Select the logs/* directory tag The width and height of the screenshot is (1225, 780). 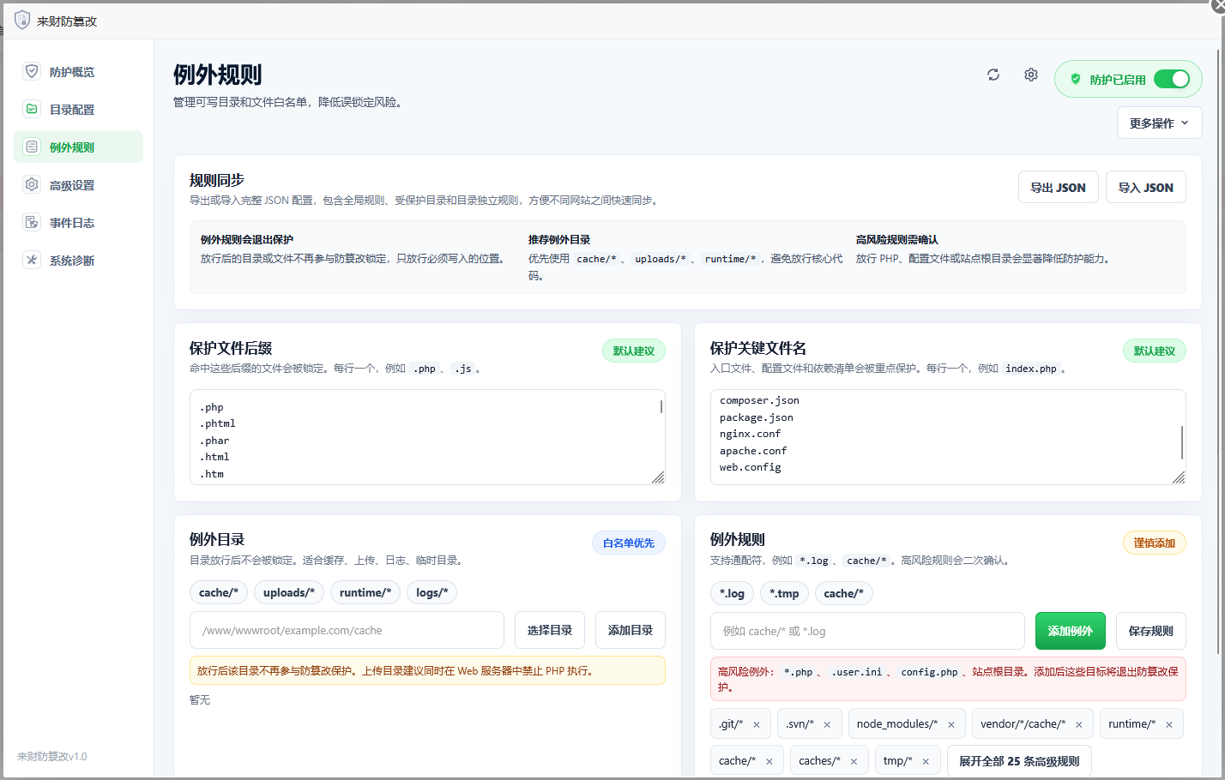pyautogui.click(x=432, y=592)
